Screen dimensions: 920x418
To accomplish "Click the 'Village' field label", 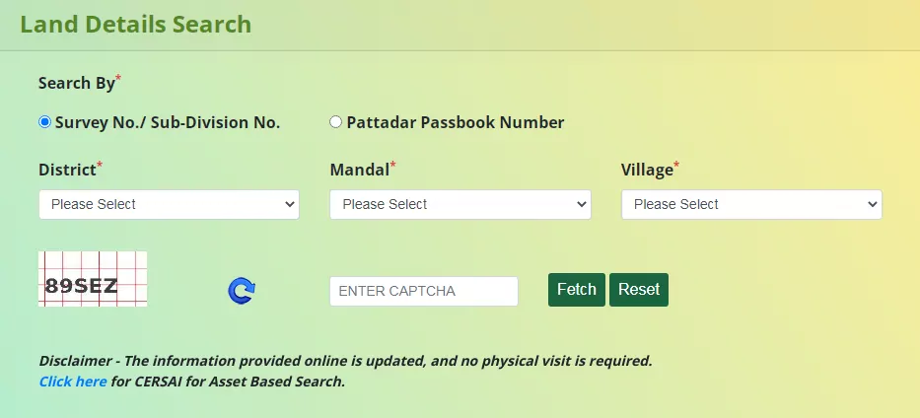I will click(x=647, y=171).
